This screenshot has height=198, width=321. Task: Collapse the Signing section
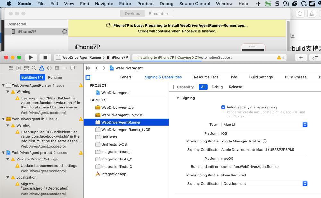(x=178, y=98)
